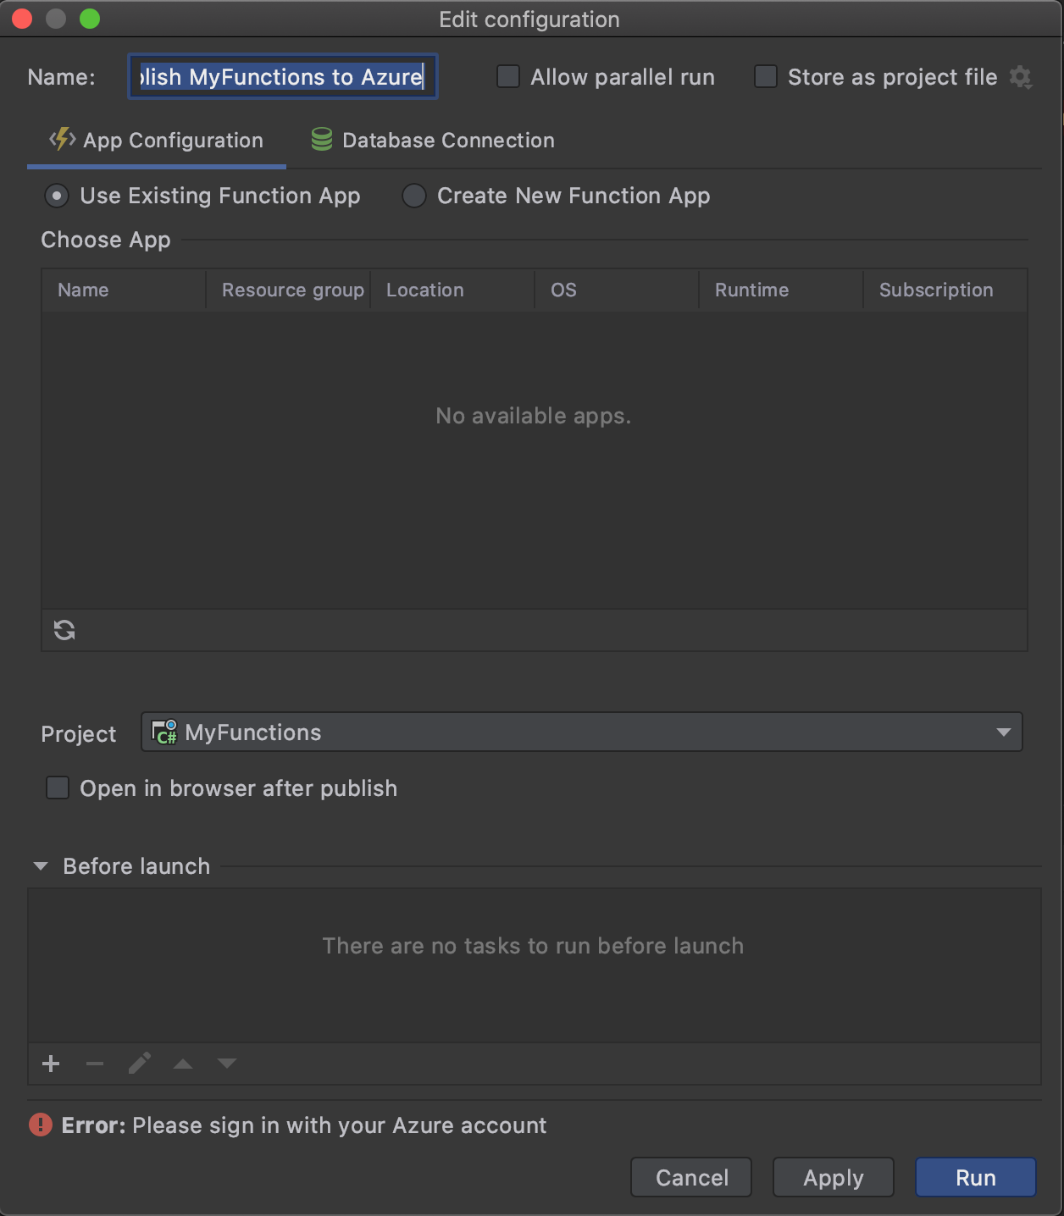Viewport: 1064px width, 1216px height.
Task: Close the Edit configuration dialog window
Action: point(23,19)
